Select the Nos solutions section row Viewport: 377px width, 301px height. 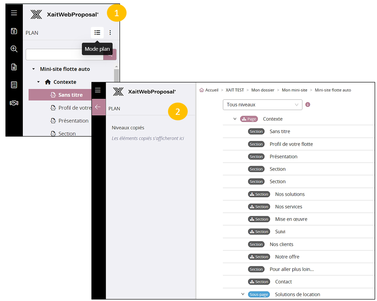click(289, 194)
